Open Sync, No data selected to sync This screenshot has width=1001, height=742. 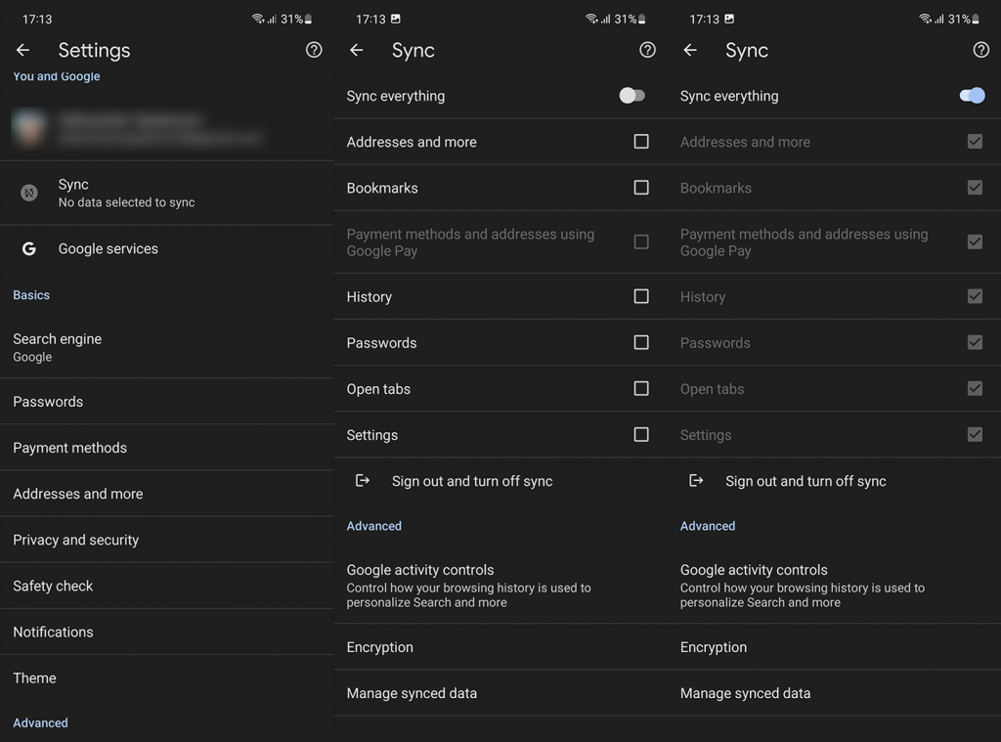coord(166,193)
